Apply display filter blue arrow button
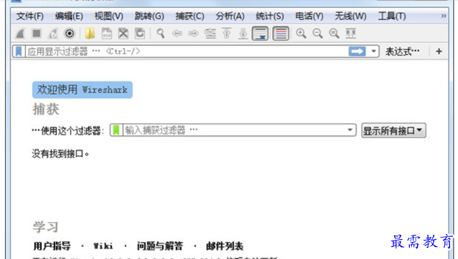 click(x=357, y=51)
